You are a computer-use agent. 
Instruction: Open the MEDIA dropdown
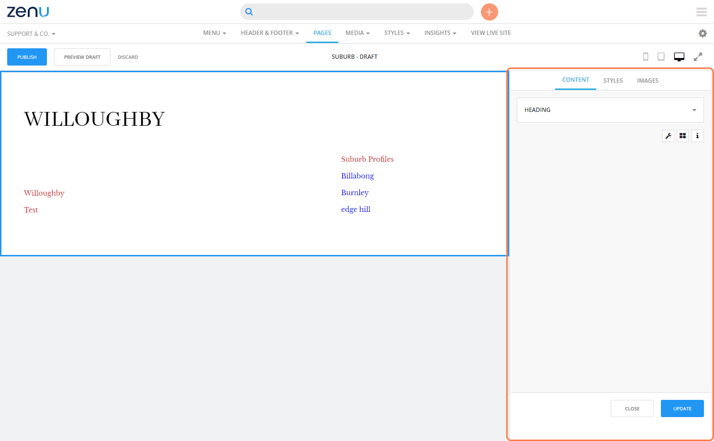357,33
